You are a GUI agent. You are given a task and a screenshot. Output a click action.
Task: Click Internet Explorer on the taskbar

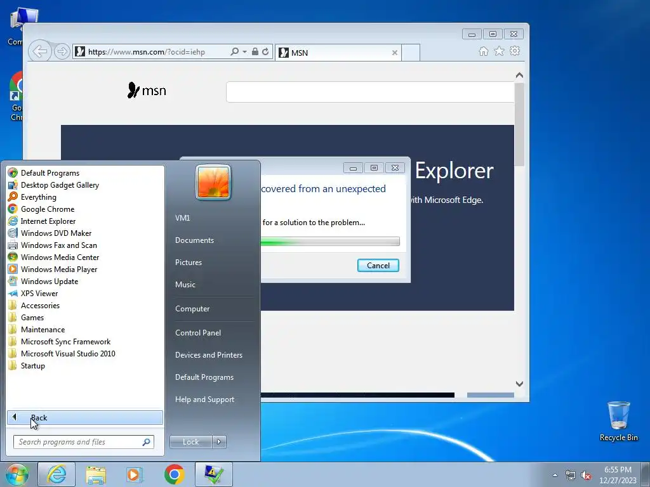click(x=56, y=474)
